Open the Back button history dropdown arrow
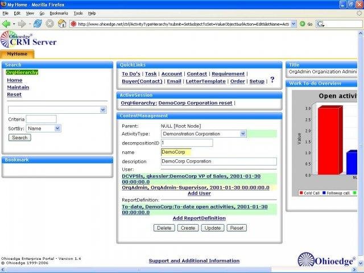 tap(14, 24)
